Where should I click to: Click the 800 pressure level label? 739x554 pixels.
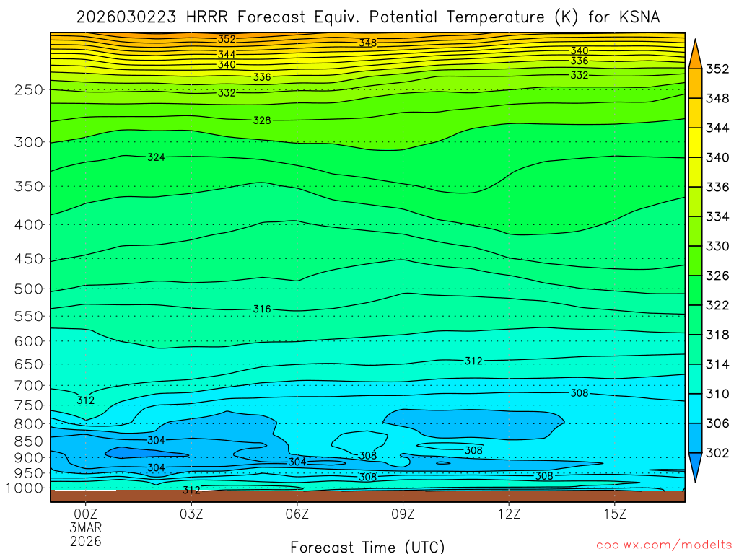tap(29, 424)
